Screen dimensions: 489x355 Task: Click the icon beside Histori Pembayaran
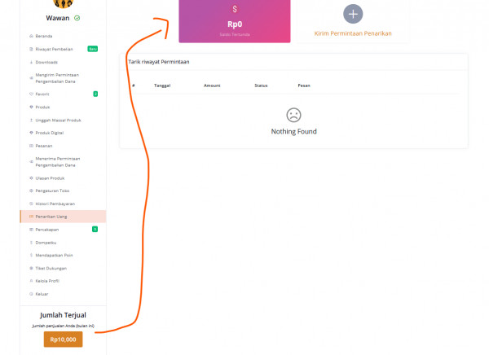(31, 204)
